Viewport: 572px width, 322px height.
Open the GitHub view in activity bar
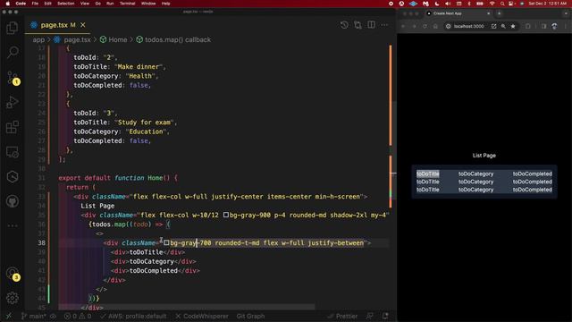pos(13,201)
